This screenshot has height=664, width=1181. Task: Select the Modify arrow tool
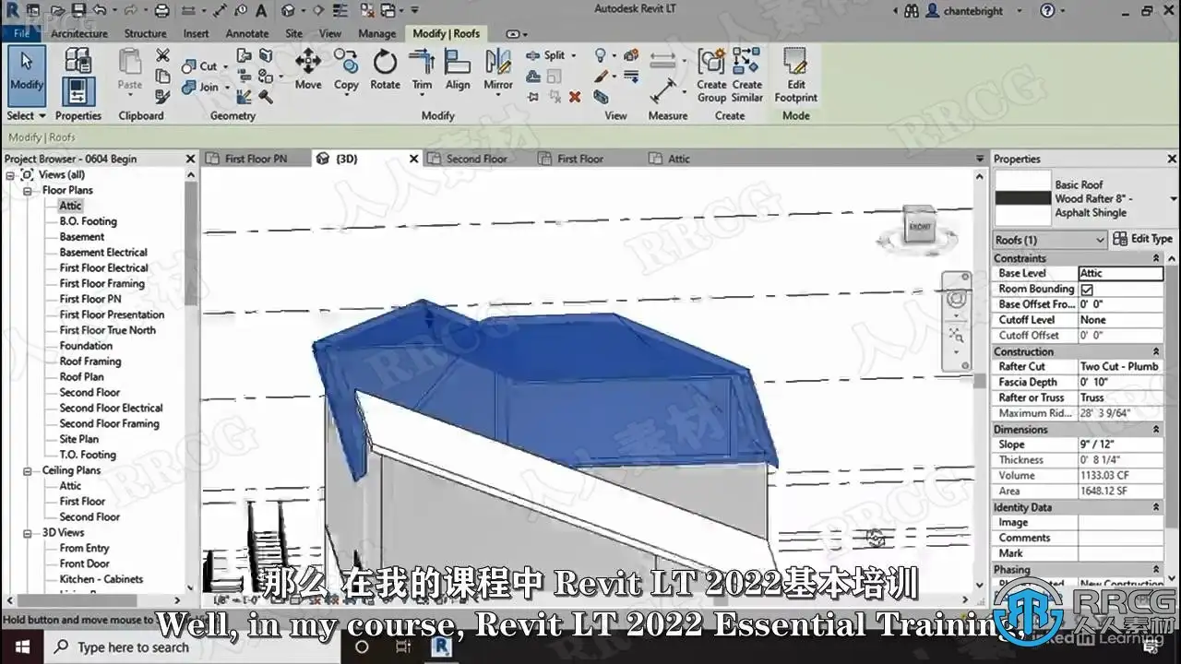pos(27,76)
